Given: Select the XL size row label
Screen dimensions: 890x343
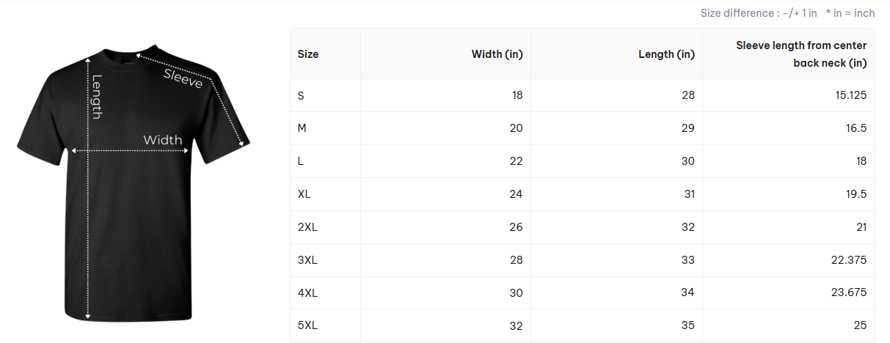Looking at the screenshot, I should pyautogui.click(x=304, y=194).
